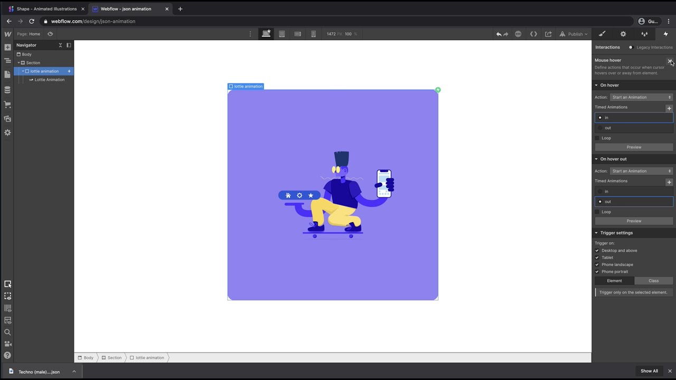Select the Element trigger scope button
The height and width of the screenshot is (380, 676).
(x=614, y=281)
